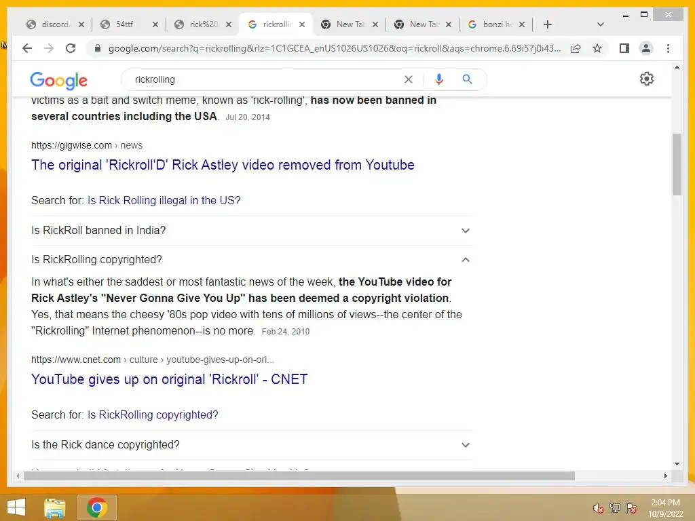Close the rickrolling tab

click(x=302, y=24)
